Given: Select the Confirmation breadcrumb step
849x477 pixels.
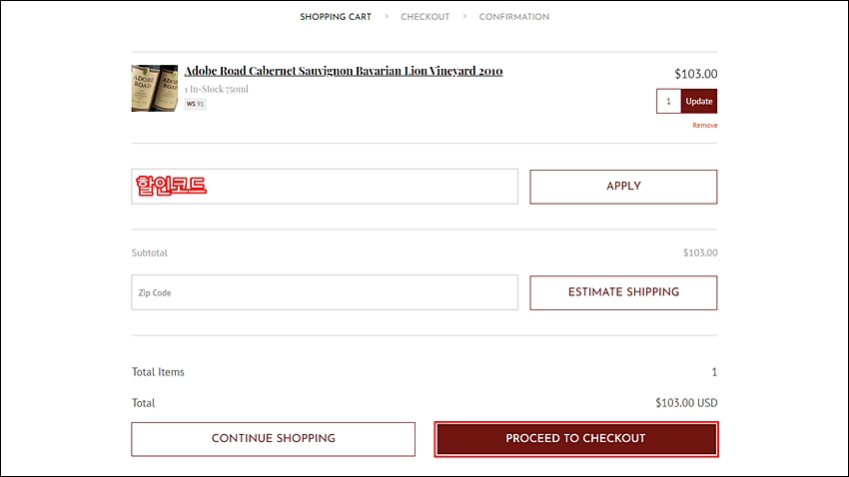Looking at the screenshot, I should [x=513, y=17].
